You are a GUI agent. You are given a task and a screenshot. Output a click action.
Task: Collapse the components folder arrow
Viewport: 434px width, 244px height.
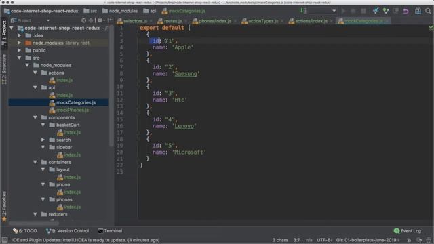[x=35, y=117]
